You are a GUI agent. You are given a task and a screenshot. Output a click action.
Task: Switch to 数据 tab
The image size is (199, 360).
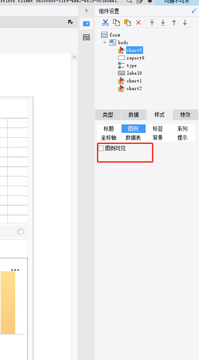133,115
